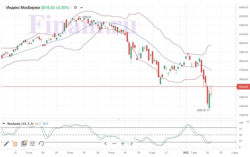250x157 pixels.
Task: Click the 8 дек date axis label
Action: coord(152,153)
